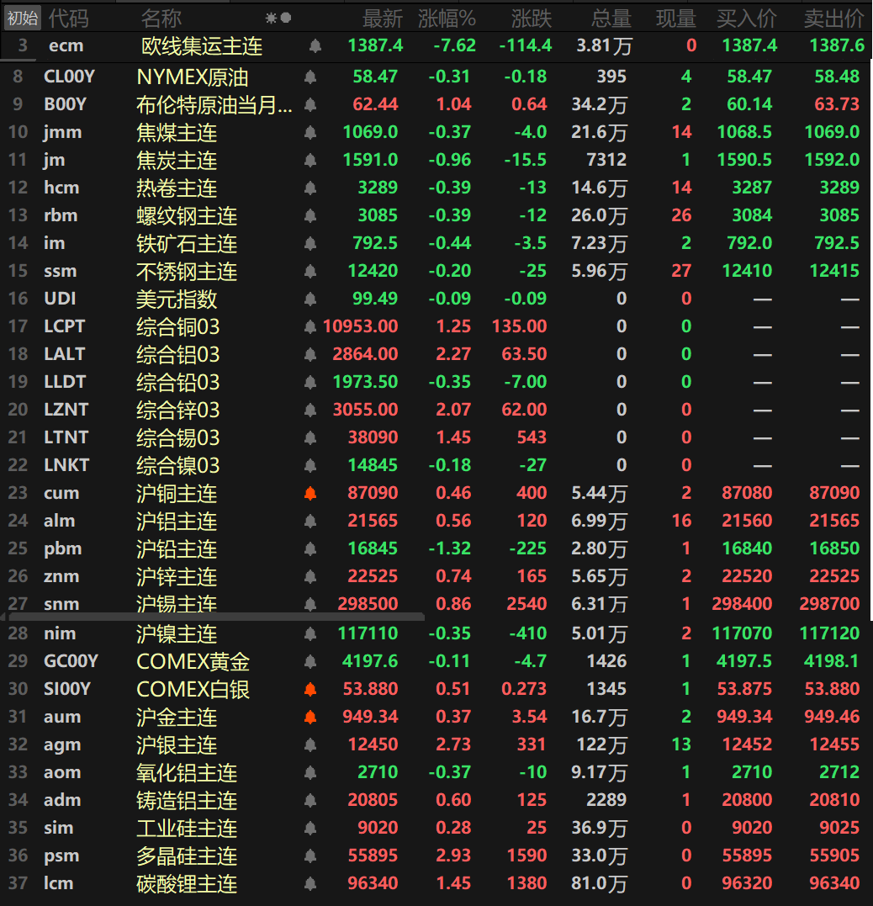Disable the orange alert on COMEX白银
The width and height of the screenshot is (873, 906).
click(310, 689)
